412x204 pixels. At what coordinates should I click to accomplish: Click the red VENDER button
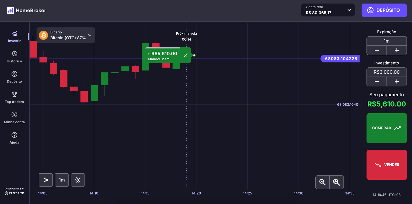(387, 165)
